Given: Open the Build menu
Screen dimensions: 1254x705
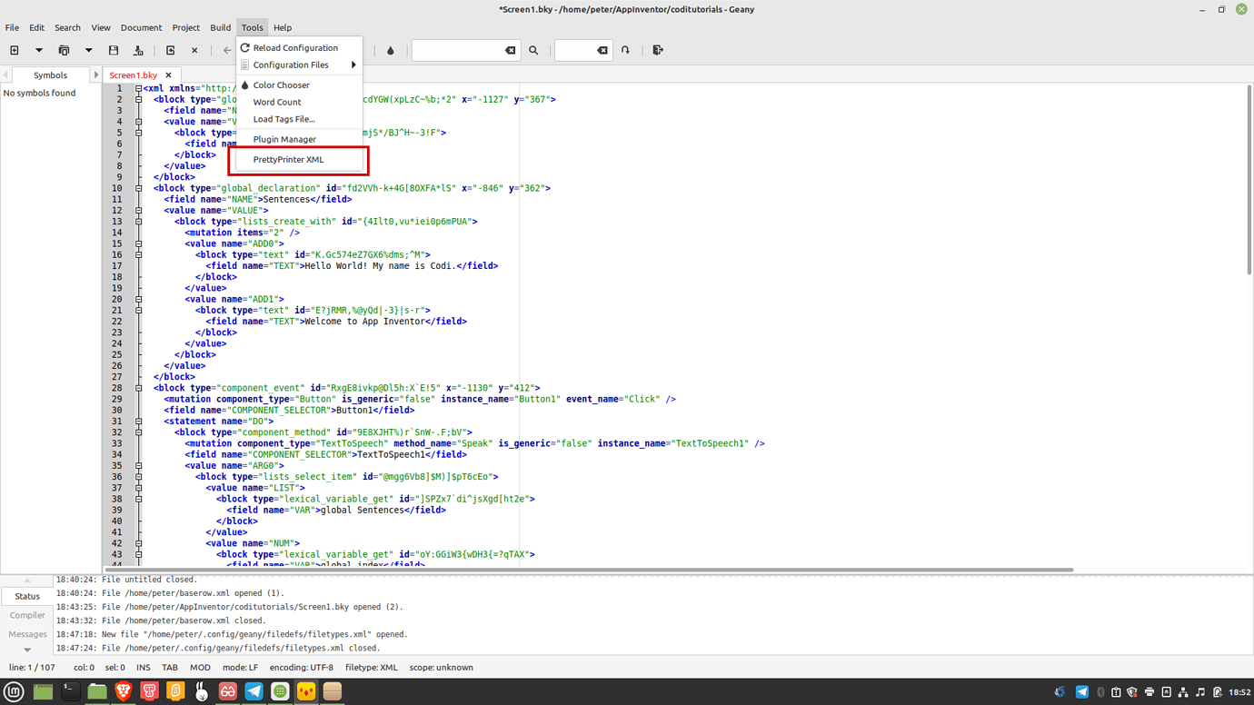Looking at the screenshot, I should pyautogui.click(x=220, y=27).
